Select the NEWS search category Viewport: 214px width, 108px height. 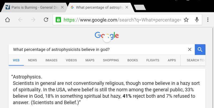pyautogui.click(x=32, y=60)
